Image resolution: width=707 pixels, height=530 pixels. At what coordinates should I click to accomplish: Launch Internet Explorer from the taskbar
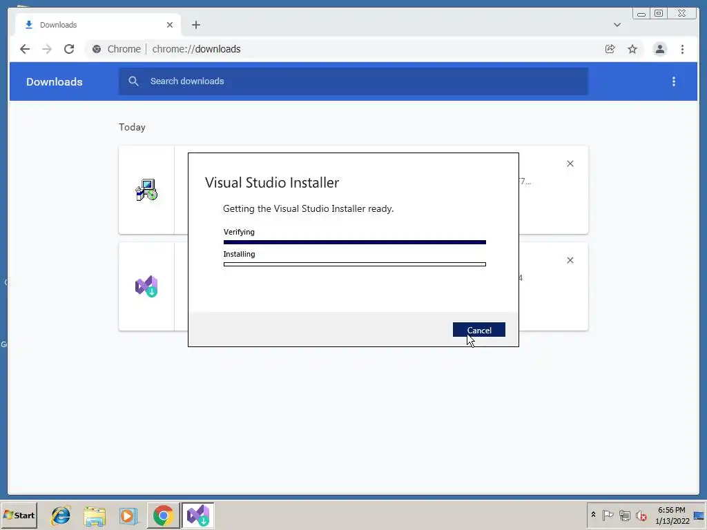(x=61, y=516)
